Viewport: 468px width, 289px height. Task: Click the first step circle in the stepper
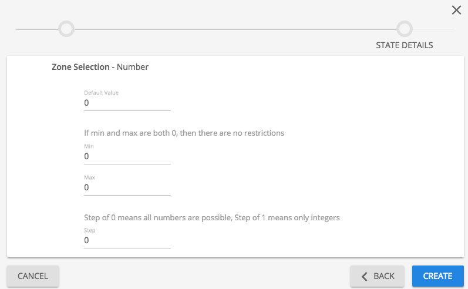(66, 28)
